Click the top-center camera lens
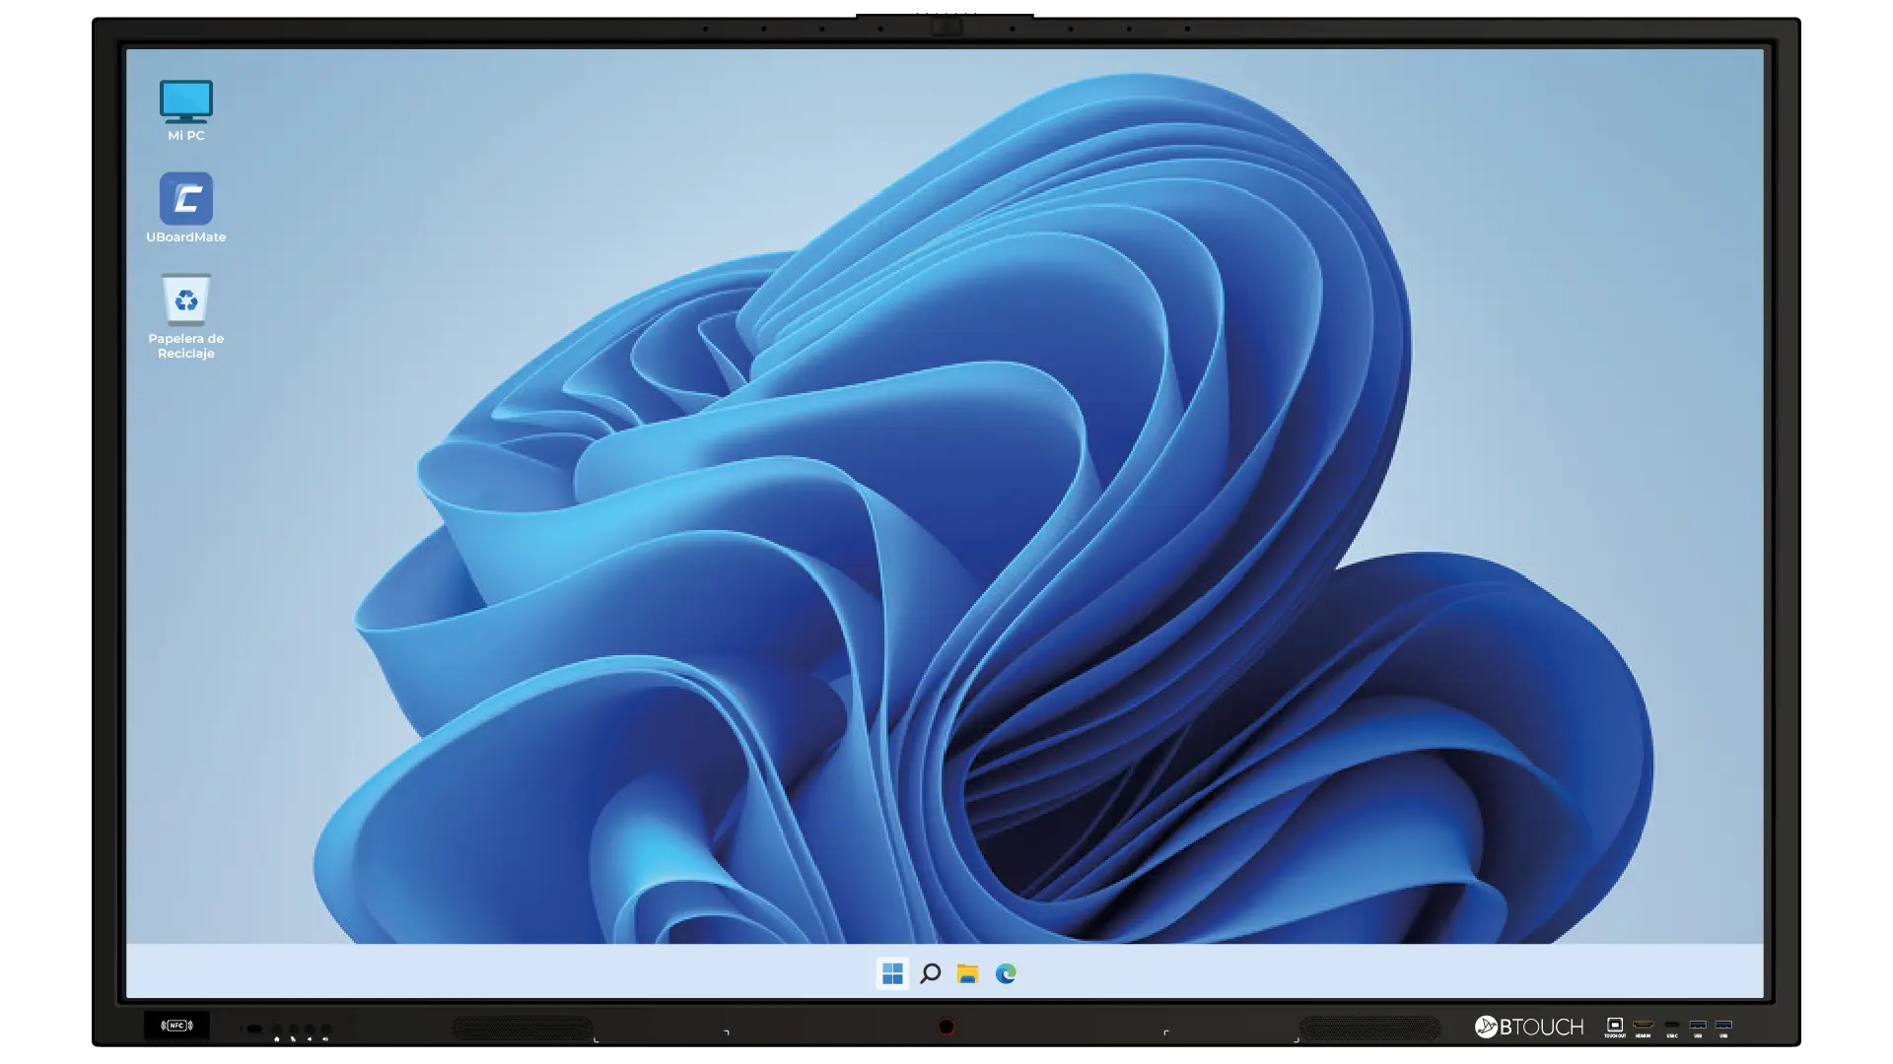Image resolution: width=1893 pixels, height=1064 pixels. (946, 27)
